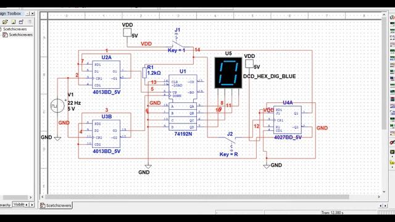Select the U5 hex seven-segment display

click(x=228, y=73)
